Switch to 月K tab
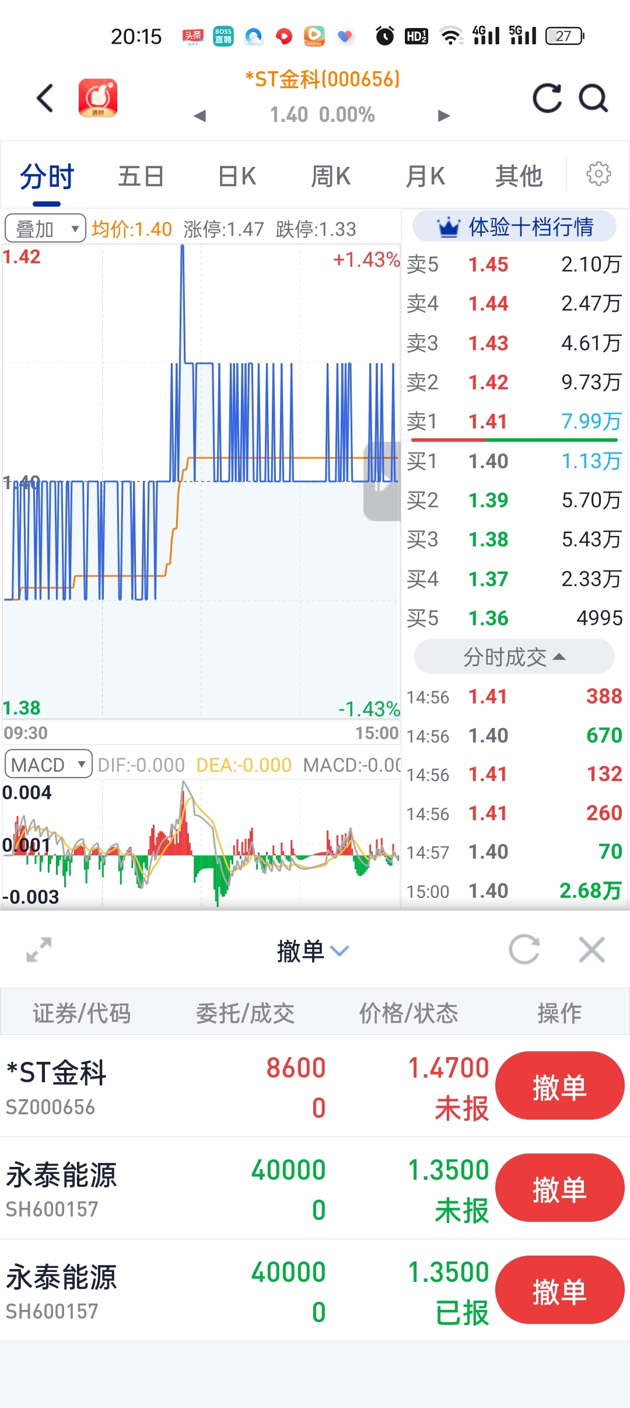The height and width of the screenshot is (1408, 630). pos(425,176)
